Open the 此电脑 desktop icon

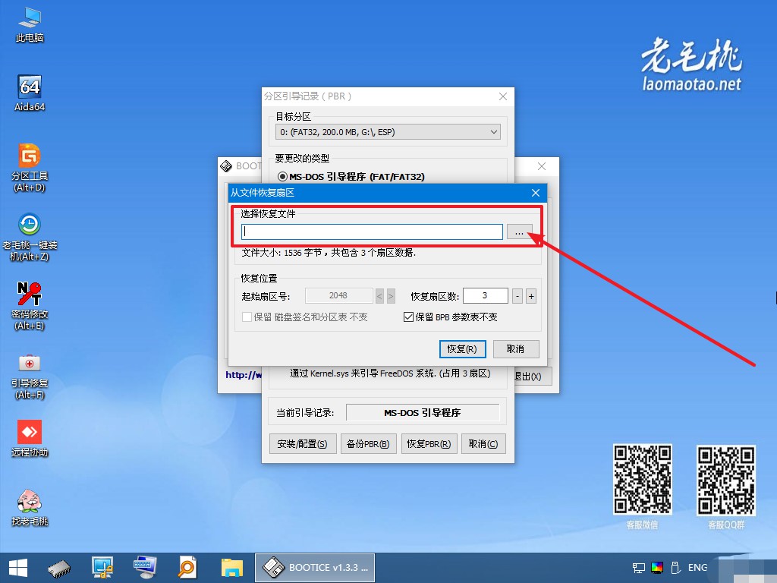pos(30,25)
